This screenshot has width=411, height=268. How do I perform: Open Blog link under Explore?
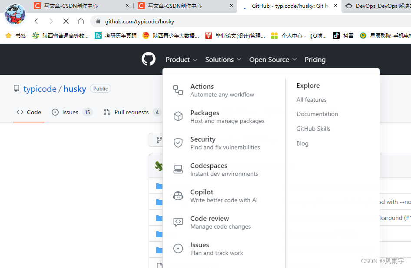(x=302, y=143)
